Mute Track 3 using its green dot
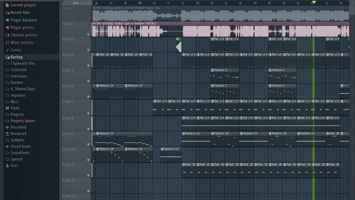The image size is (355, 200). point(88,49)
